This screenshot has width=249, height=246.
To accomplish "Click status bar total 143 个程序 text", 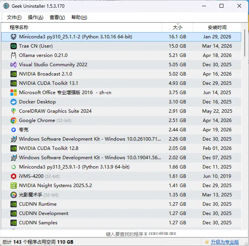I will coord(38,242).
